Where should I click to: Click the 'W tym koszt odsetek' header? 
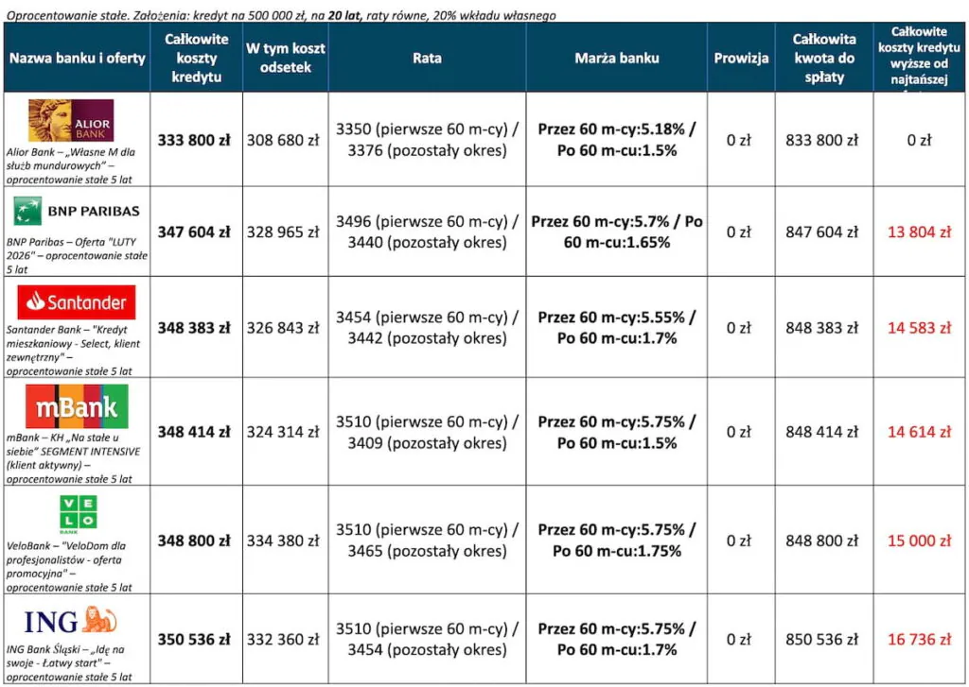[x=285, y=58]
